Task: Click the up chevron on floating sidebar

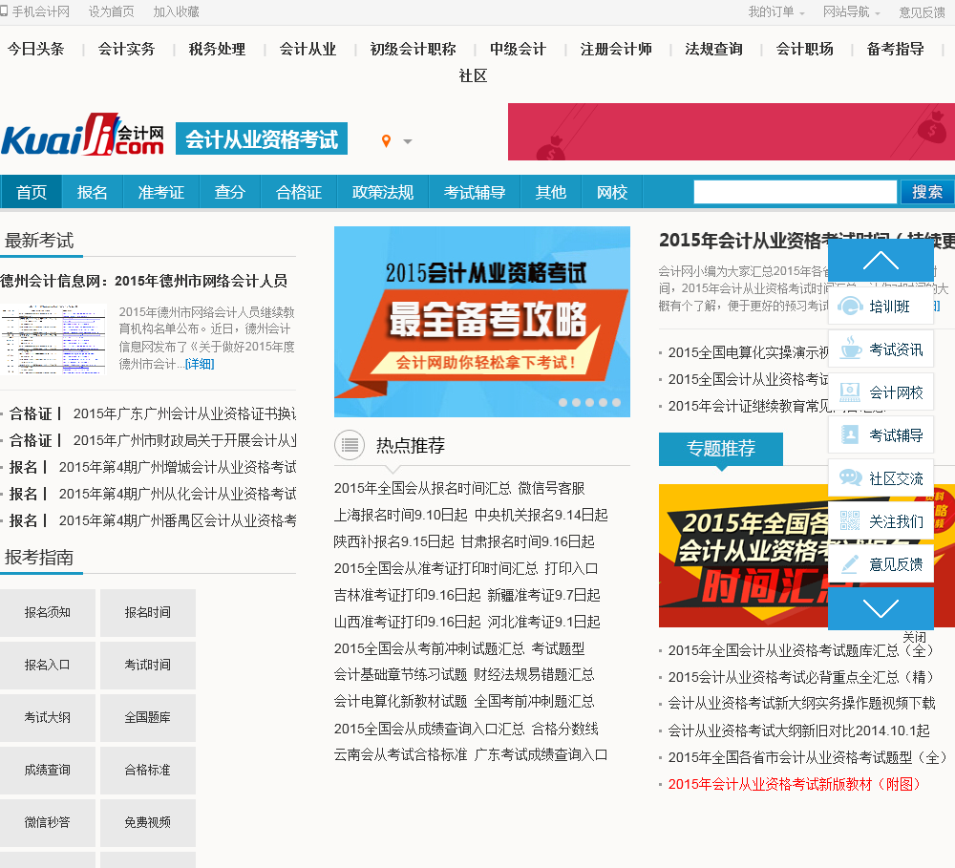Action: tap(881, 260)
